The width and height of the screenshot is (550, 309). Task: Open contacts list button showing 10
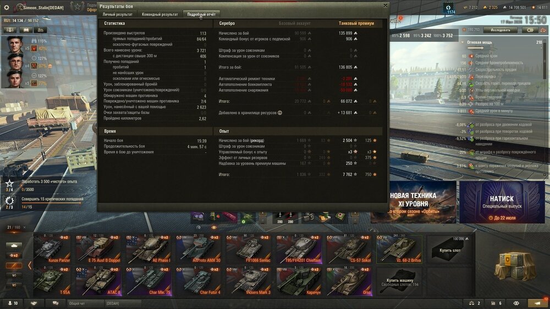tap(13, 304)
